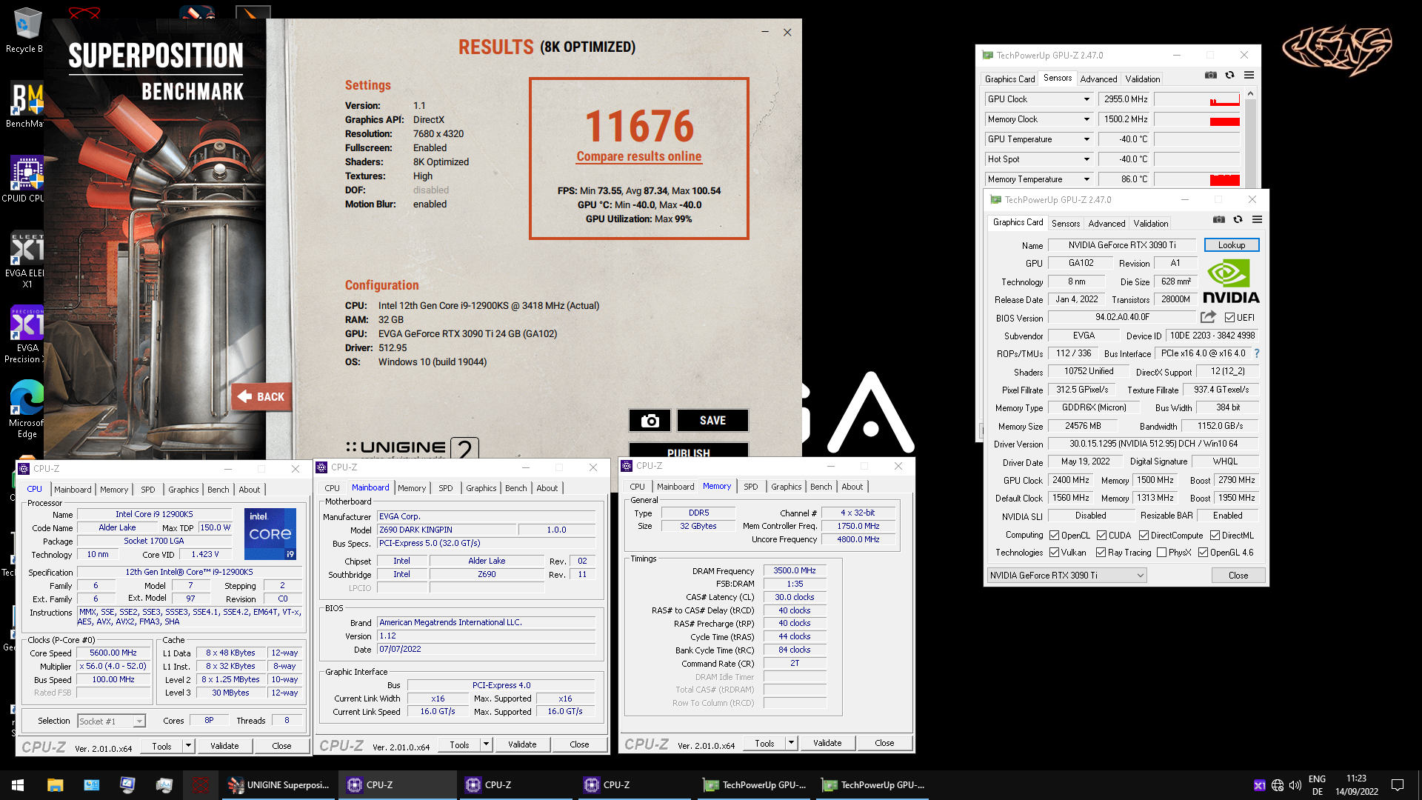Image resolution: width=1422 pixels, height=800 pixels.
Task: Click the GPU Clock sensor graph
Action: (1197, 99)
